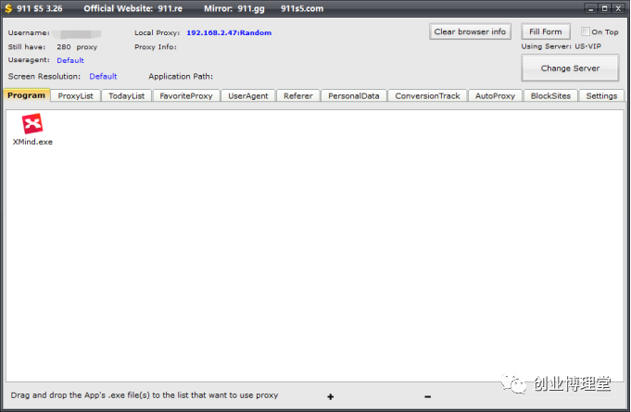Viewport: 631px width, 412px height.
Task: Click the 'Application Path:' label
Action: click(181, 76)
